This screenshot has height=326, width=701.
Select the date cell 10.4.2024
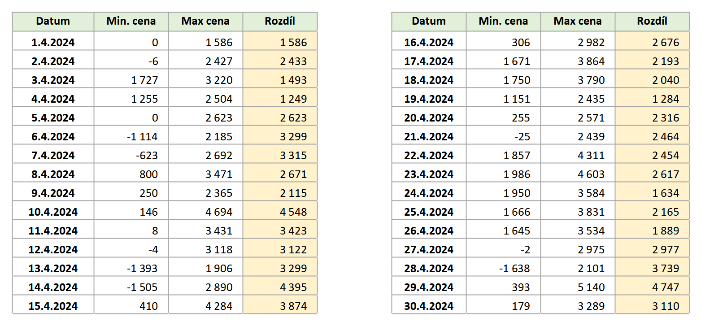pyautogui.click(x=53, y=212)
